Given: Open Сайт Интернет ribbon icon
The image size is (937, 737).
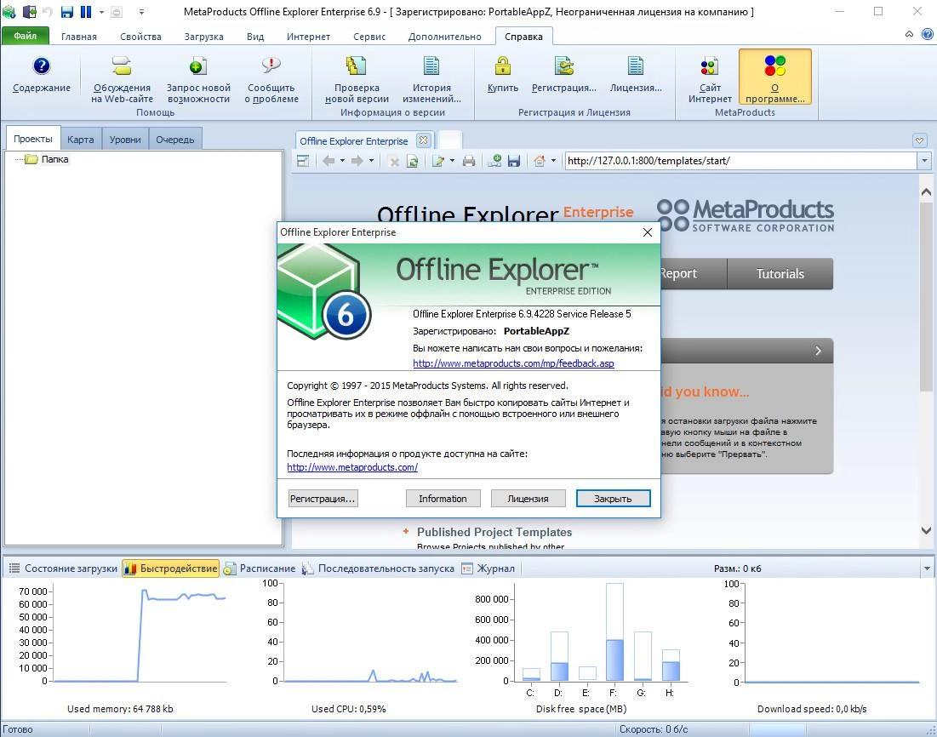Looking at the screenshot, I should tap(710, 66).
